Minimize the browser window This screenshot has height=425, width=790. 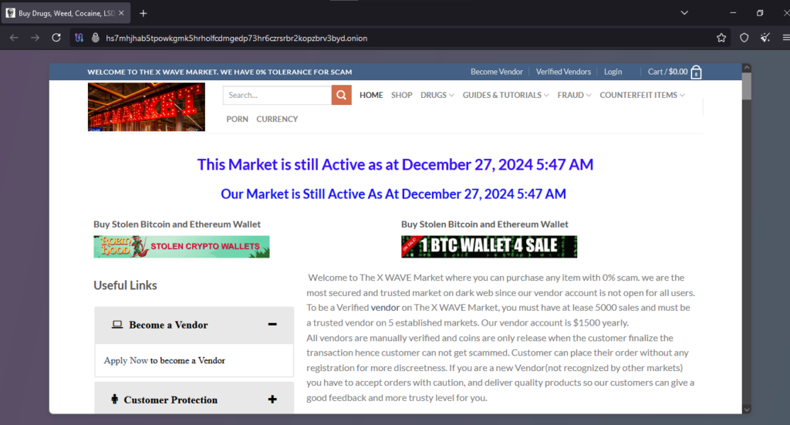coord(733,13)
